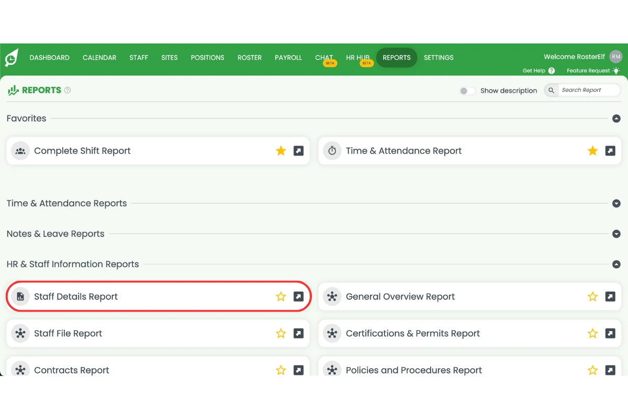Collapse the Favorites section

(616, 118)
